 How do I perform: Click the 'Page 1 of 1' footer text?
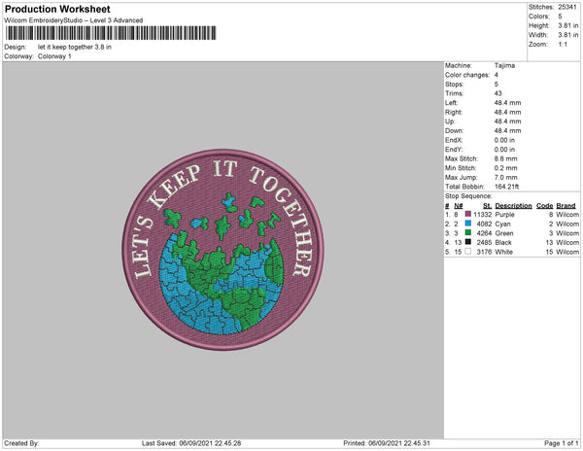[x=561, y=443]
